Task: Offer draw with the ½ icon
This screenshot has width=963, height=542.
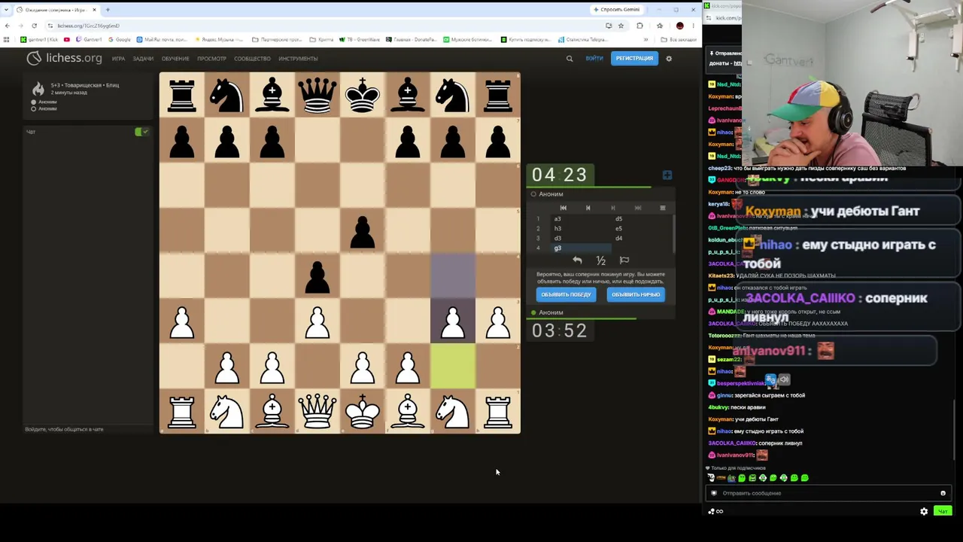Action: coord(600,260)
